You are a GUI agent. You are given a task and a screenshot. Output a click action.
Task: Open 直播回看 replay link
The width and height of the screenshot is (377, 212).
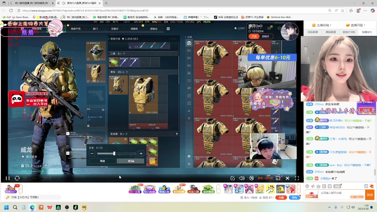355,25
